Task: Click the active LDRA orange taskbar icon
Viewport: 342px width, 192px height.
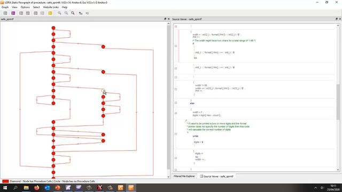Action: (x=131, y=188)
